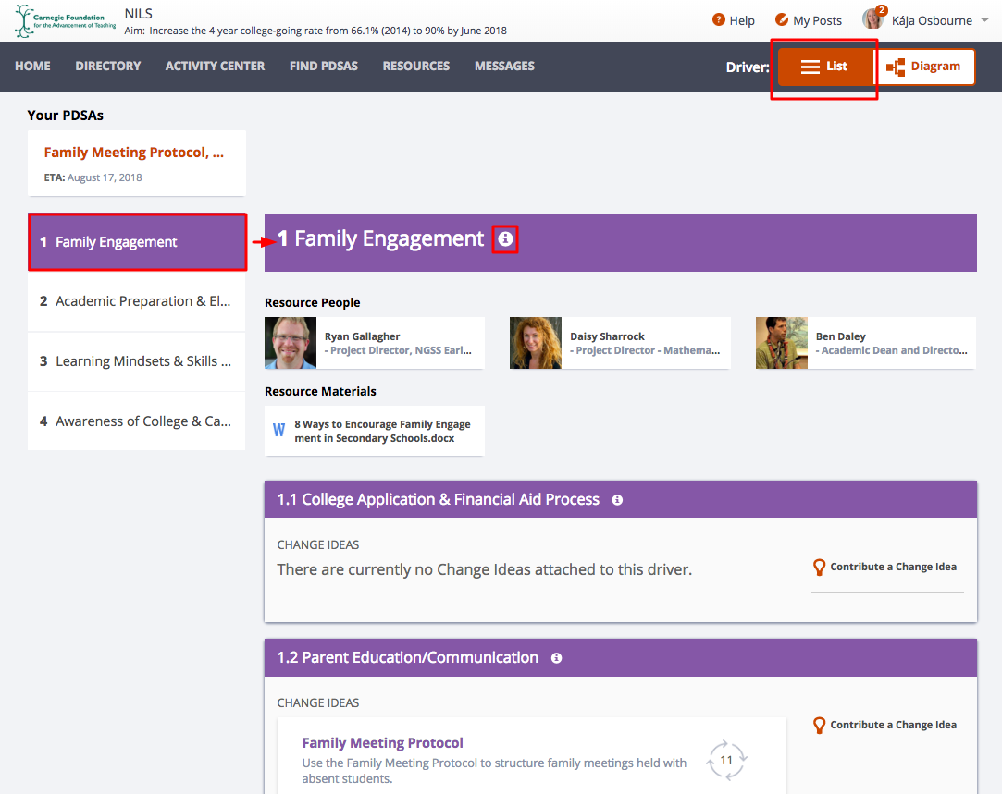Click the 1.1 College Application section title
Image resolution: width=1002 pixels, height=794 pixels.
pyautogui.click(x=439, y=499)
